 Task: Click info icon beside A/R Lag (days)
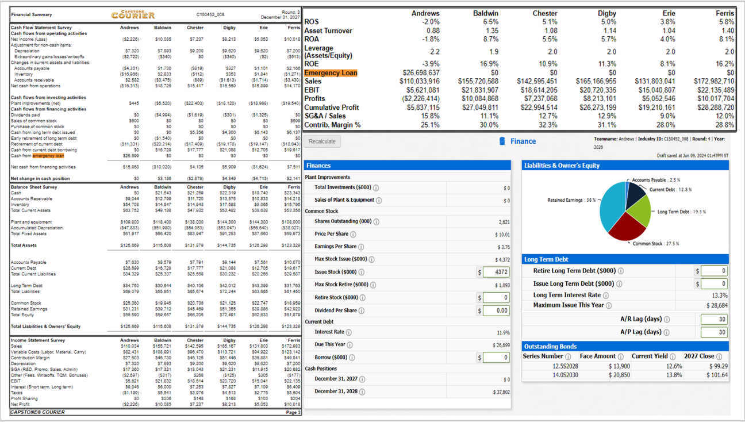667,320
